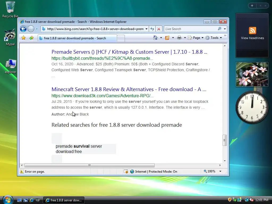Click the Add to Favorites icon
This screenshot has height=204, width=272.
[x=31, y=38]
